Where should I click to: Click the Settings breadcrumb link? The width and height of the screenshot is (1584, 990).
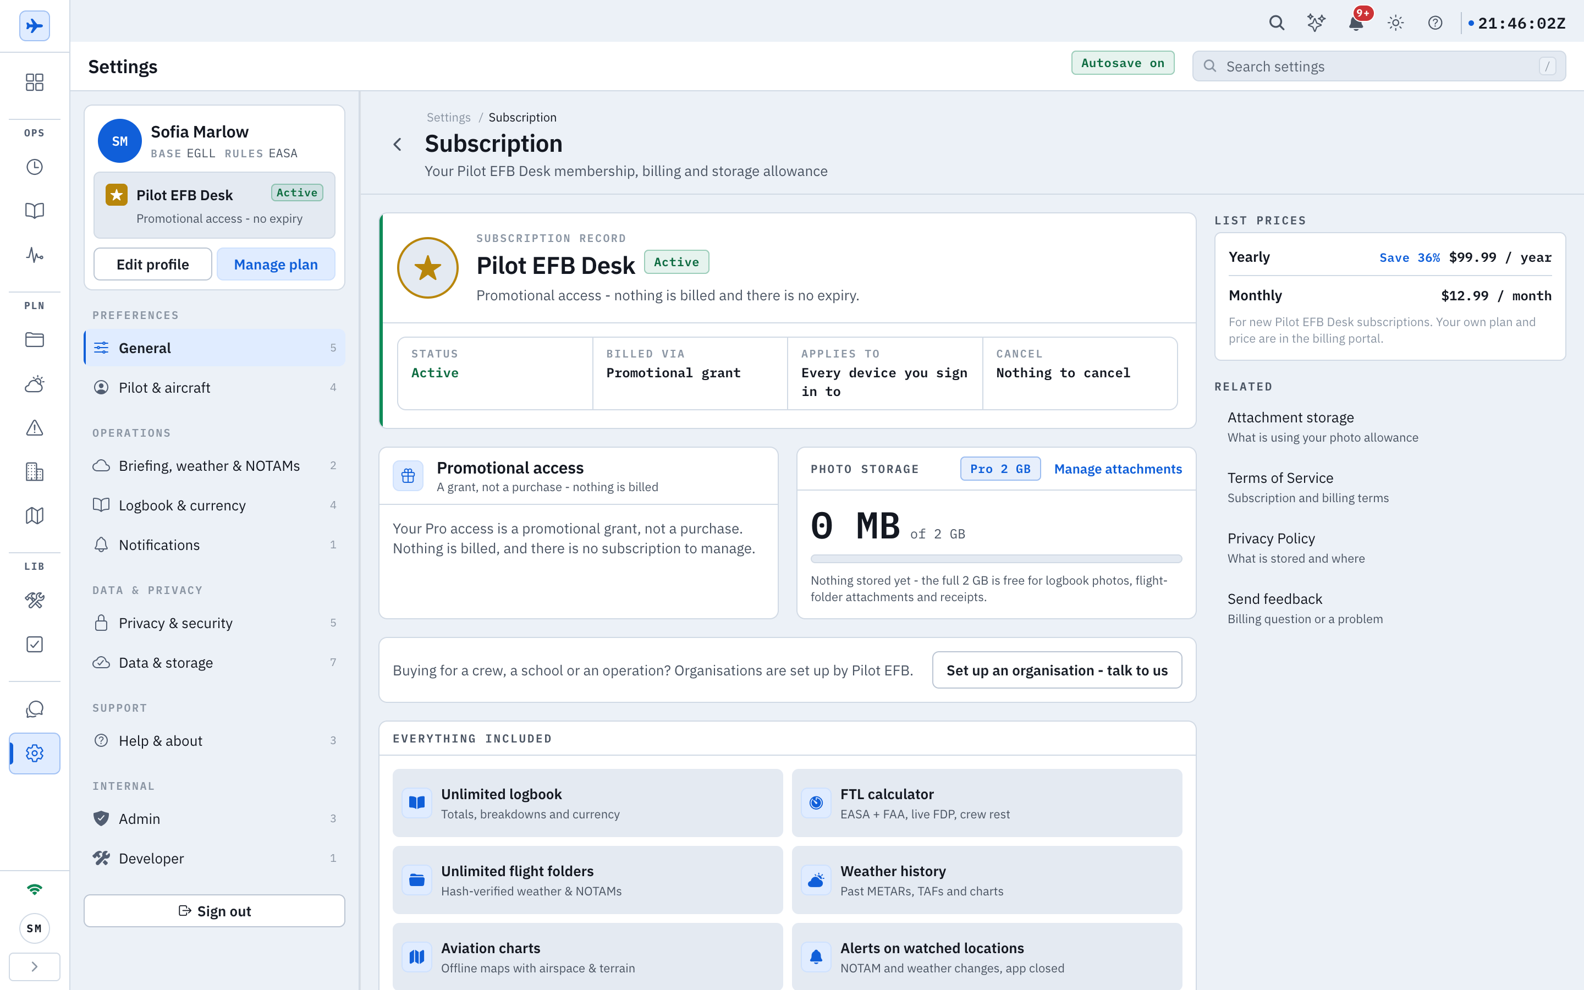448,117
